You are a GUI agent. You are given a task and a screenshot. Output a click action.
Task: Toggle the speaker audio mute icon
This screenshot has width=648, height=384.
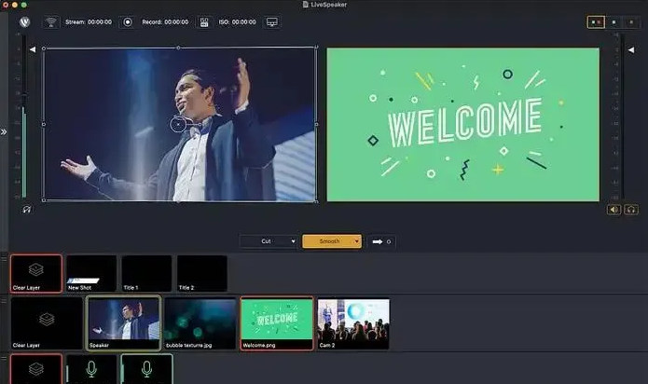[614, 210]
